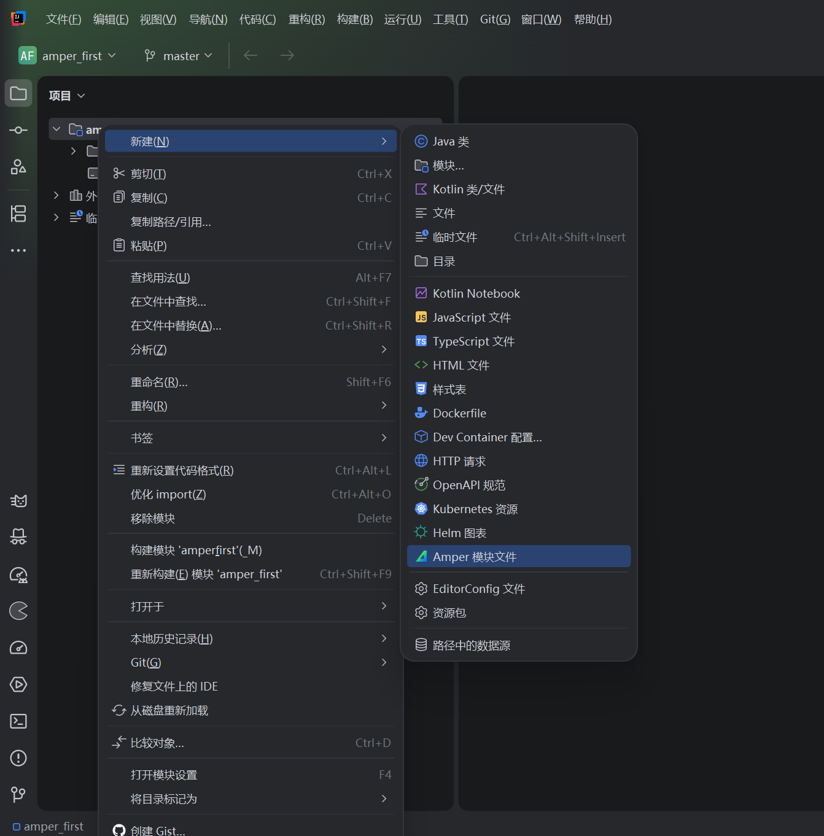Screen dimensions: 824x836
Task: Open the master branch dropdown
Action: [179, 56]
